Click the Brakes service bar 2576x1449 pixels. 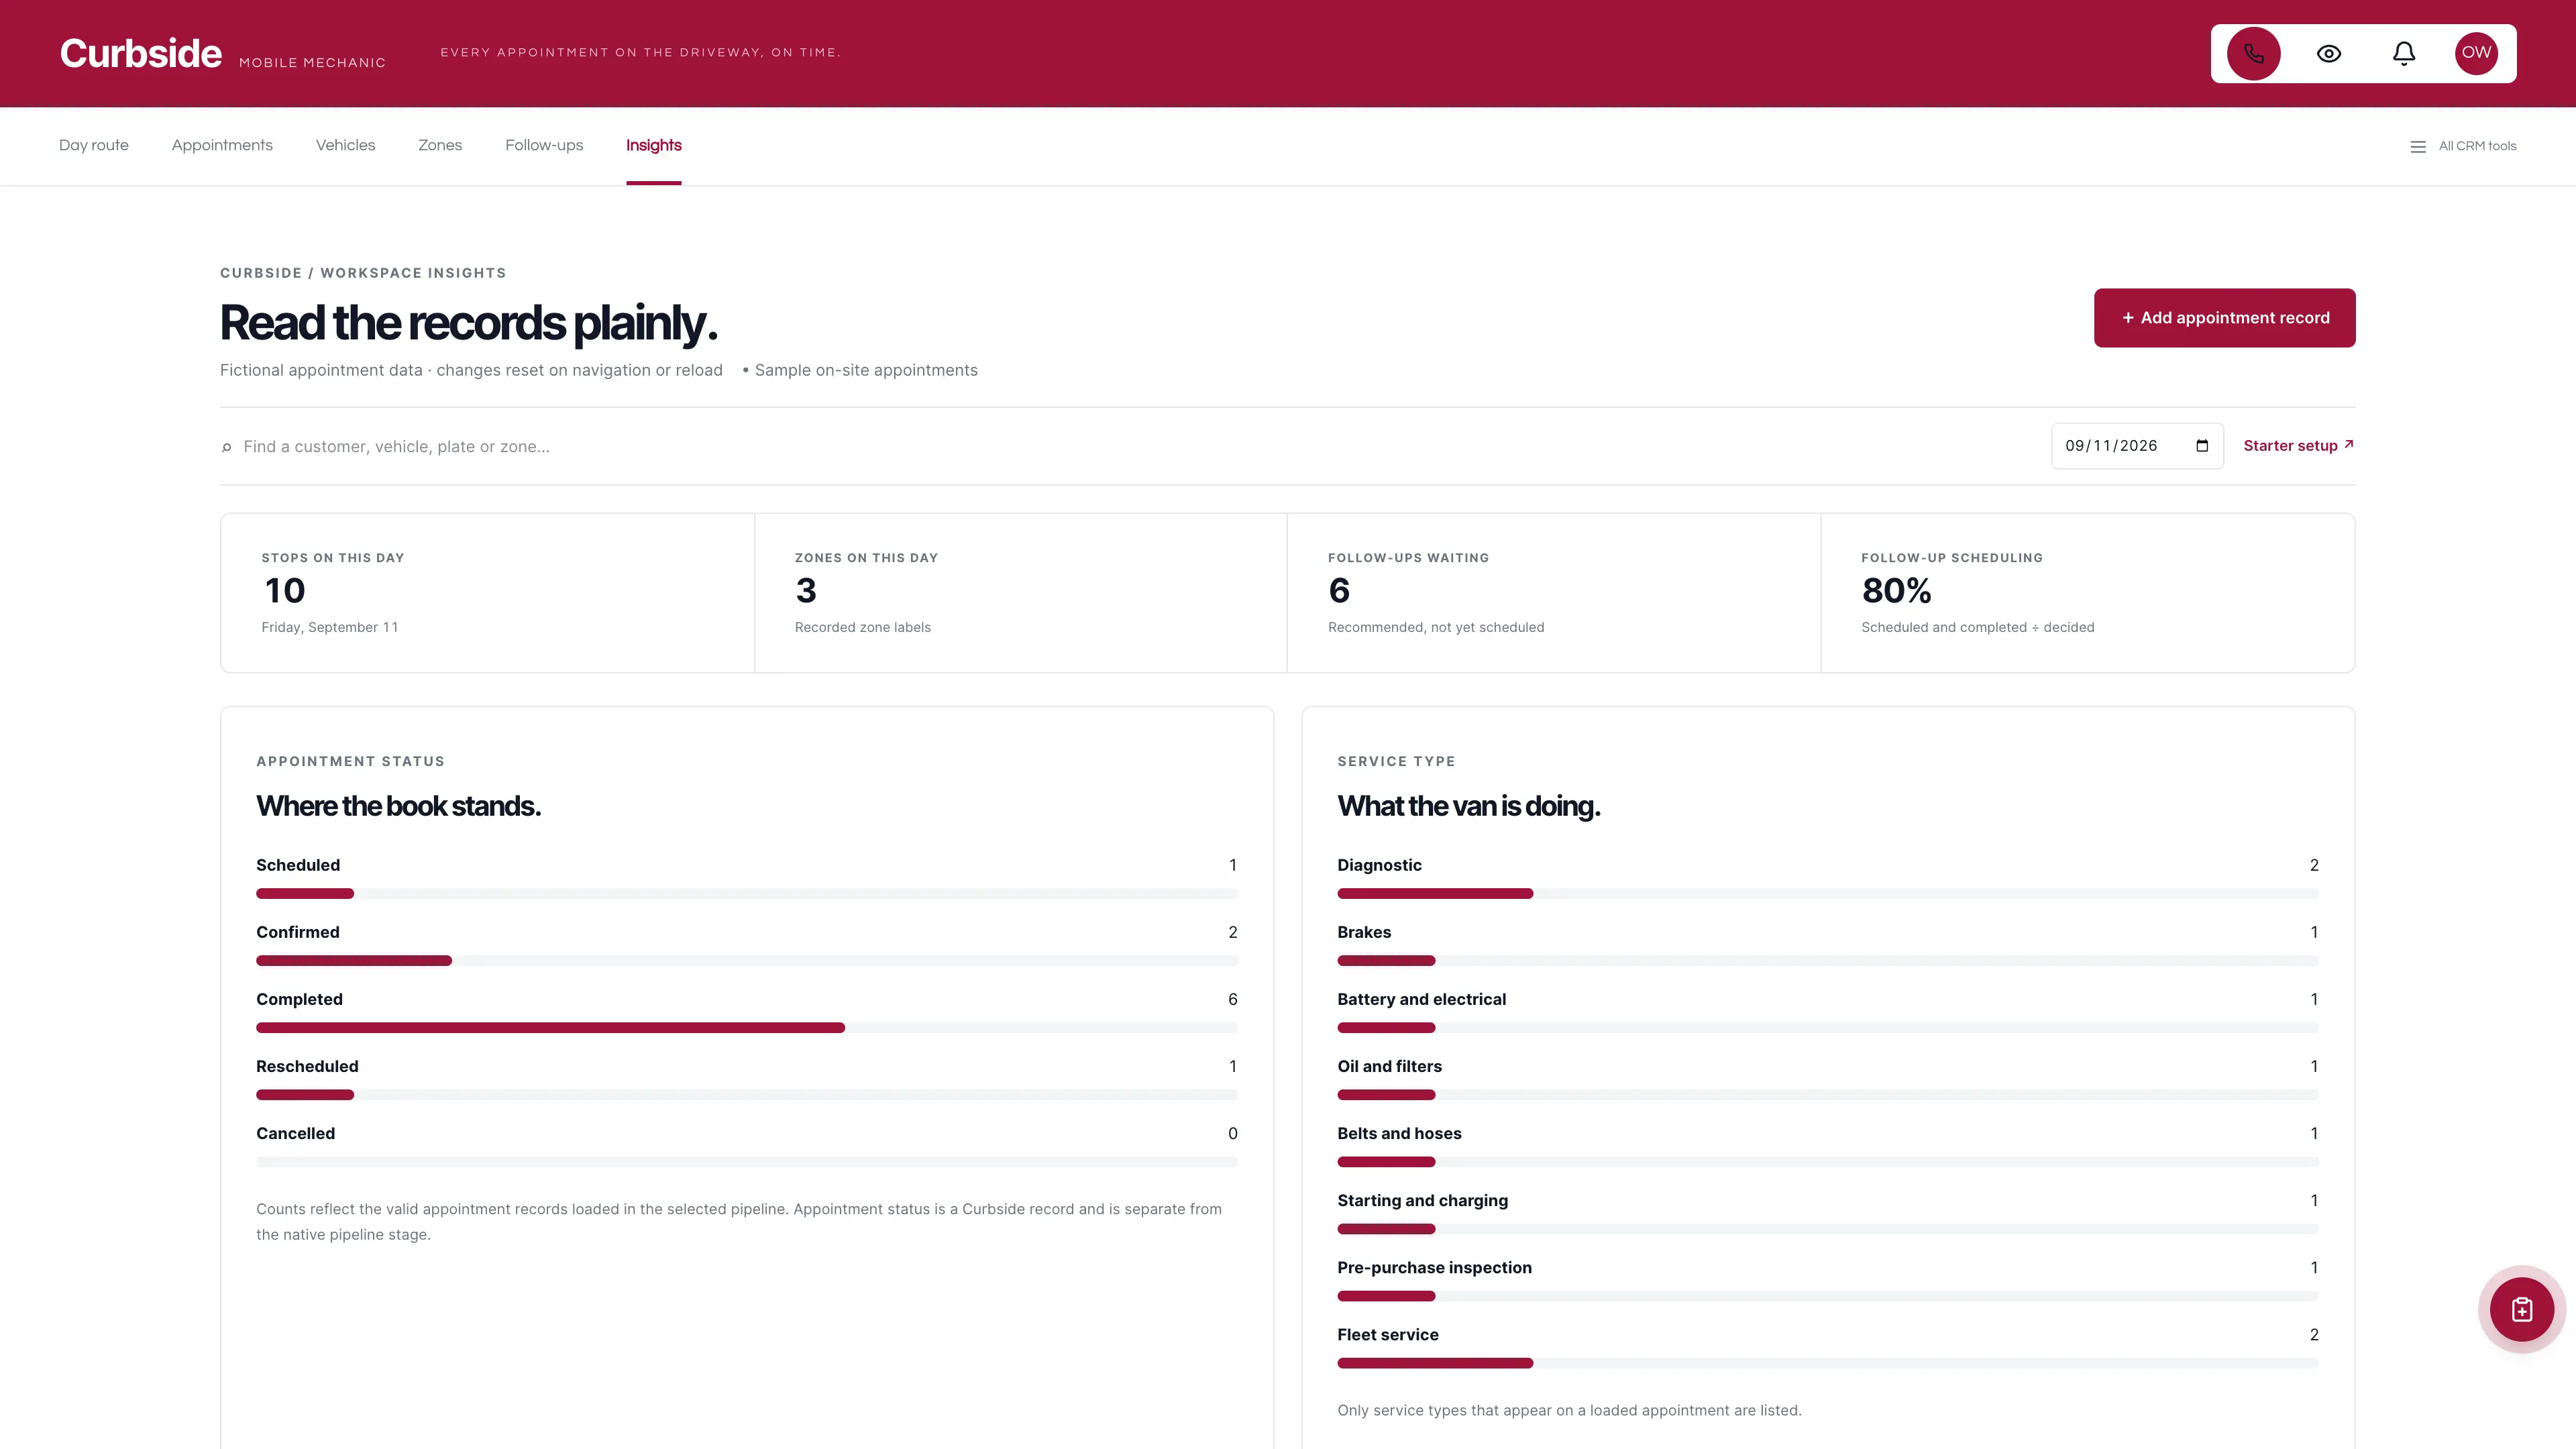click(x=1828, y=961)
